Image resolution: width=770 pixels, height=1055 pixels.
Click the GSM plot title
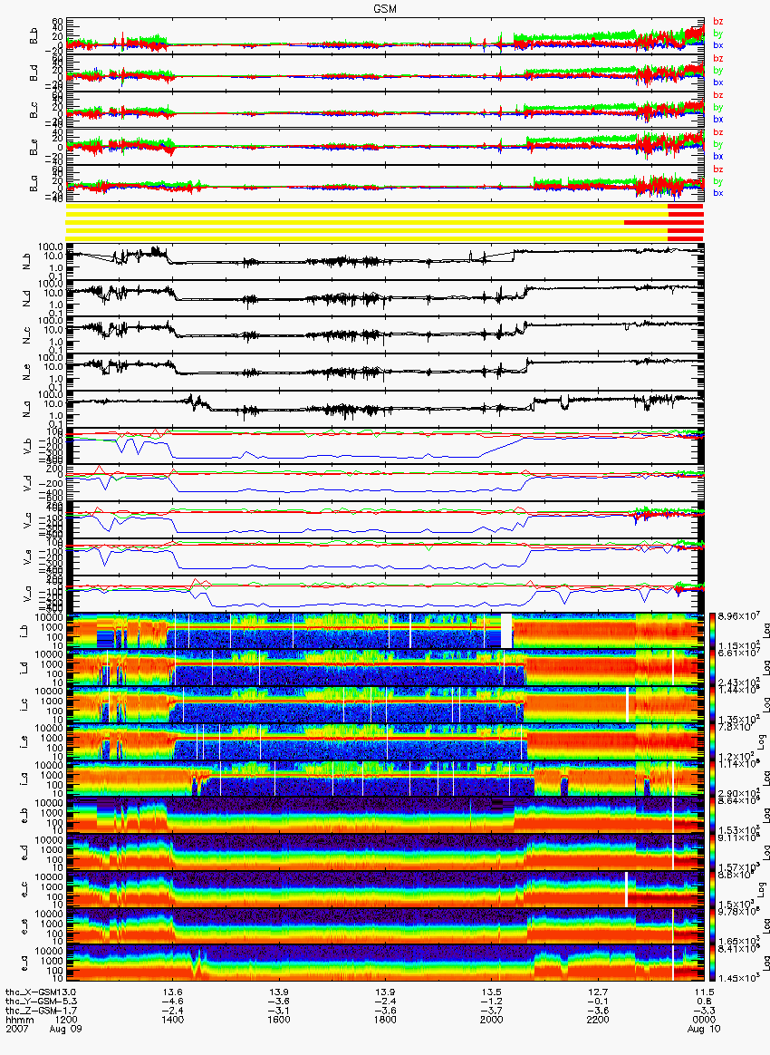point(385,9)
